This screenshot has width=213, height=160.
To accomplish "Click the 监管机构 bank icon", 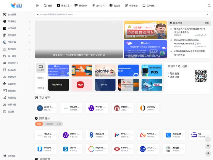I will [5, 84].
